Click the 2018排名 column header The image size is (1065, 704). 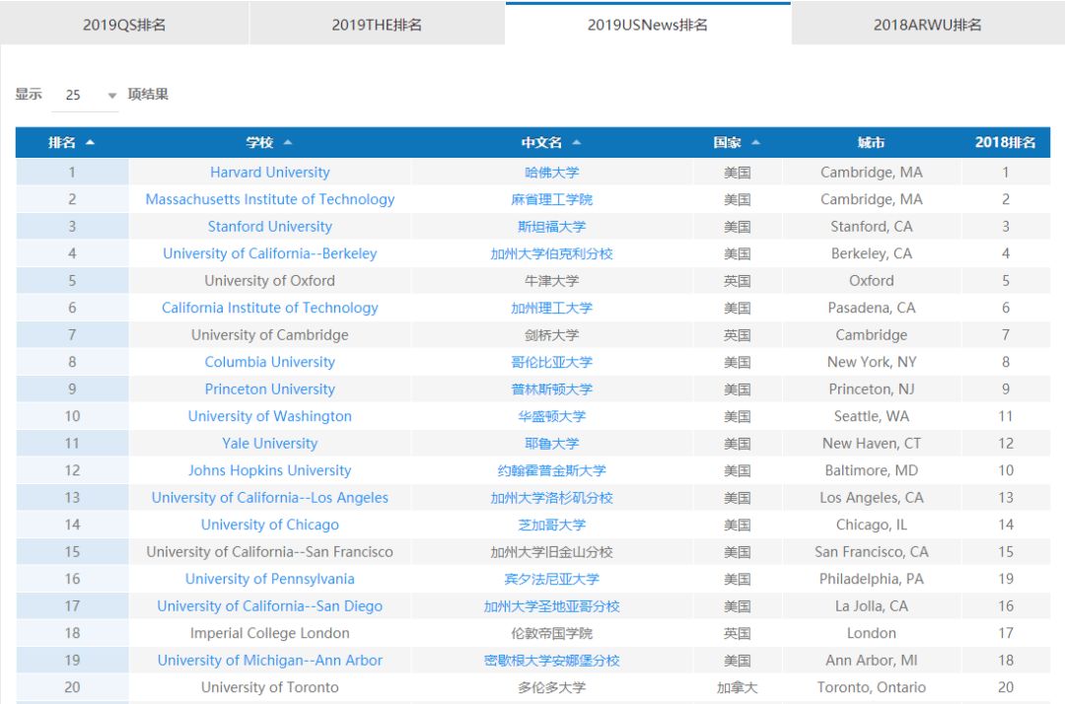[1005, 143]
